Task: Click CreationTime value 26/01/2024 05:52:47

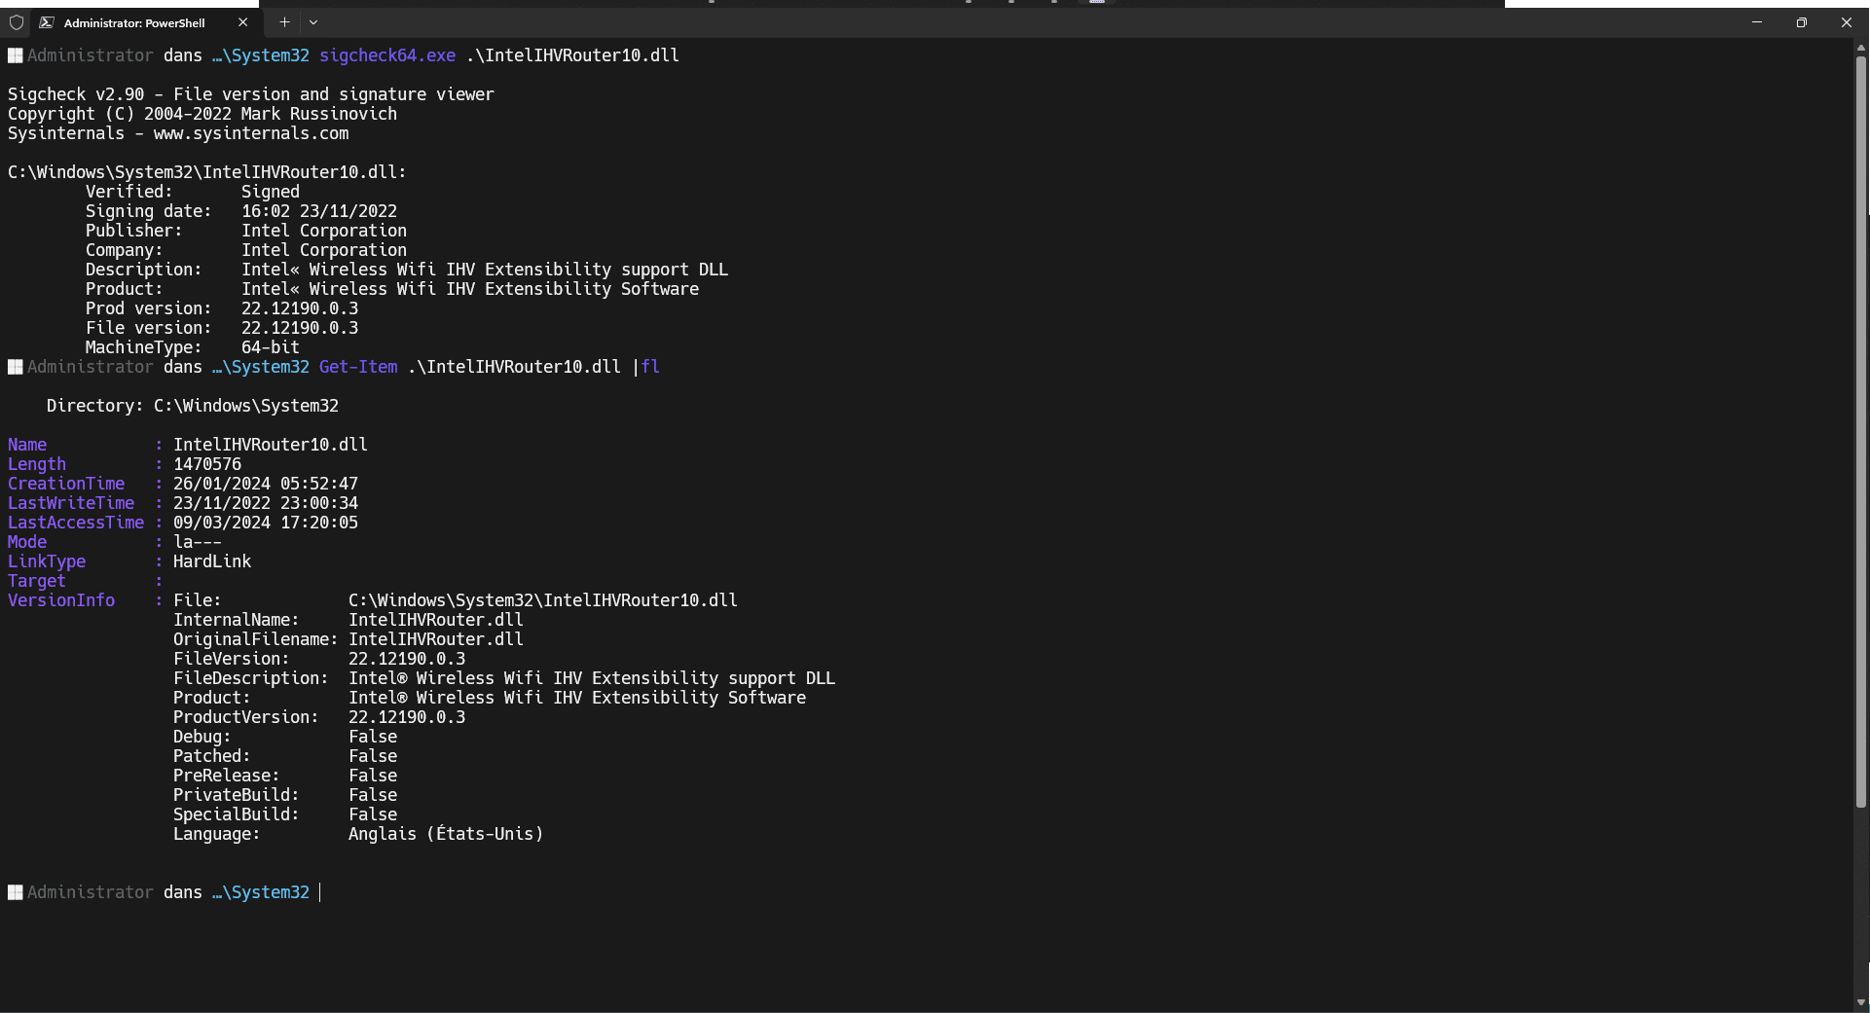Action: [x=266, y=484]
